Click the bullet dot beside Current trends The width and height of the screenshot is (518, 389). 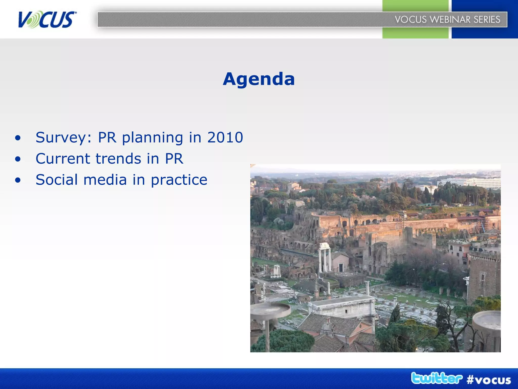pos(18,159)
